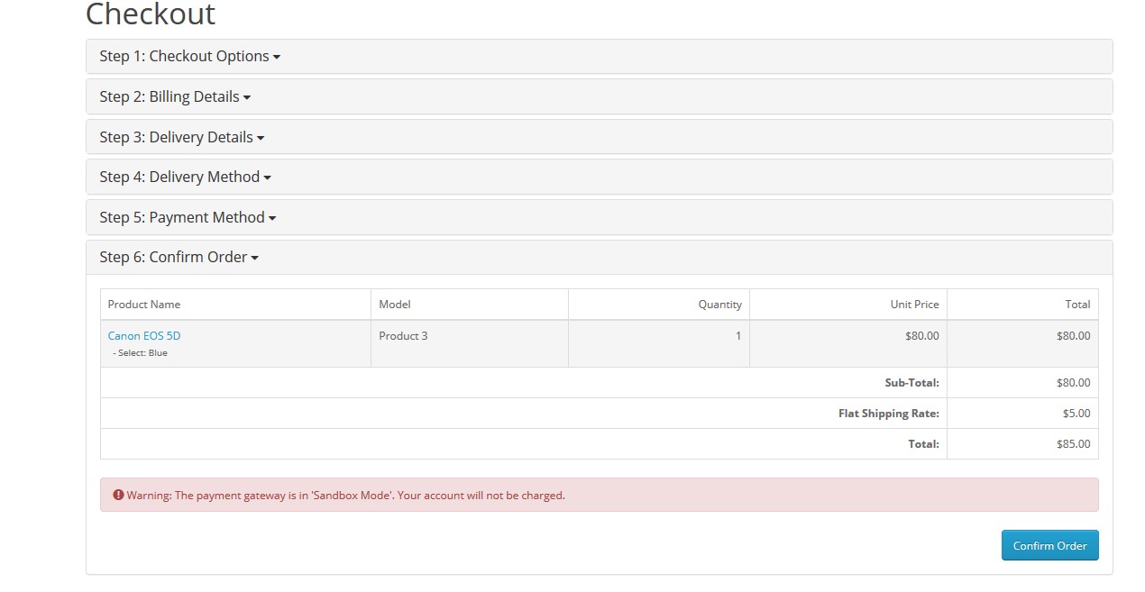Click the Checkout page heading
The width and height of the screenshot is (1145, 592).
coord(151,14)
